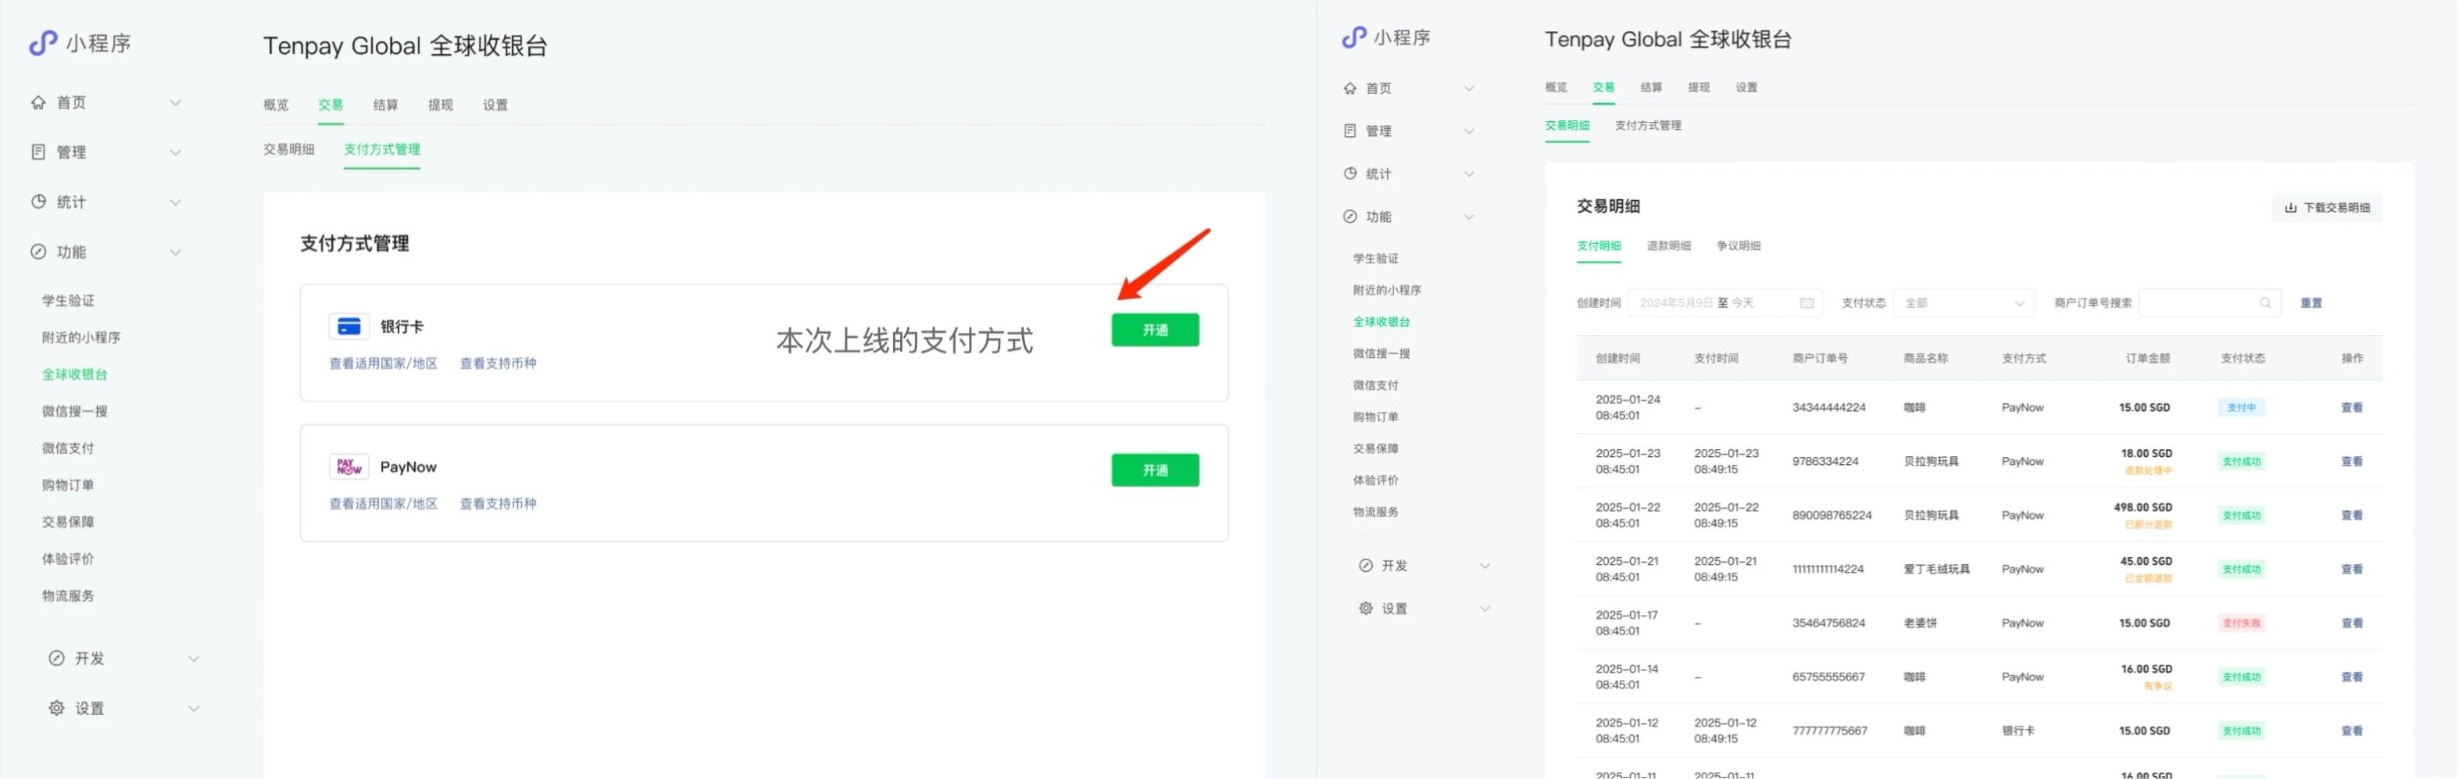Click 管理 document icon on 交易明细 page sidebar

[1349, 130]
